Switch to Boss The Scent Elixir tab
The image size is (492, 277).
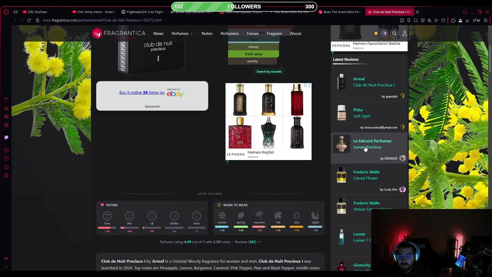340,12
